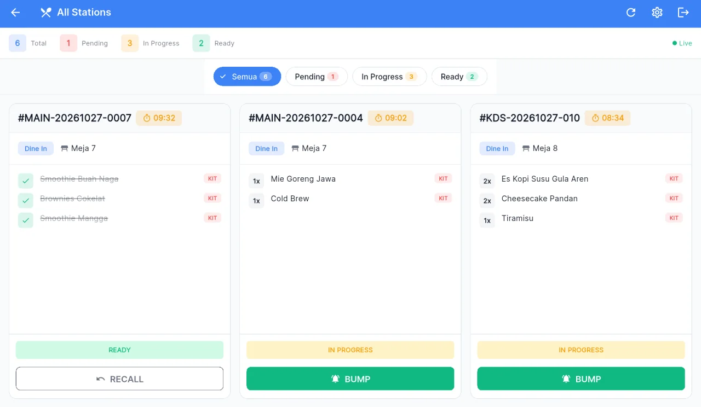Click the timer icon on order #MAIN-20261027-0004

point(378,118)
